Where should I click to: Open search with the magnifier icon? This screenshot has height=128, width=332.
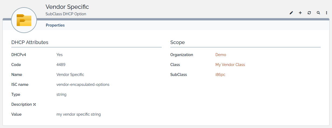coord(318,13)
